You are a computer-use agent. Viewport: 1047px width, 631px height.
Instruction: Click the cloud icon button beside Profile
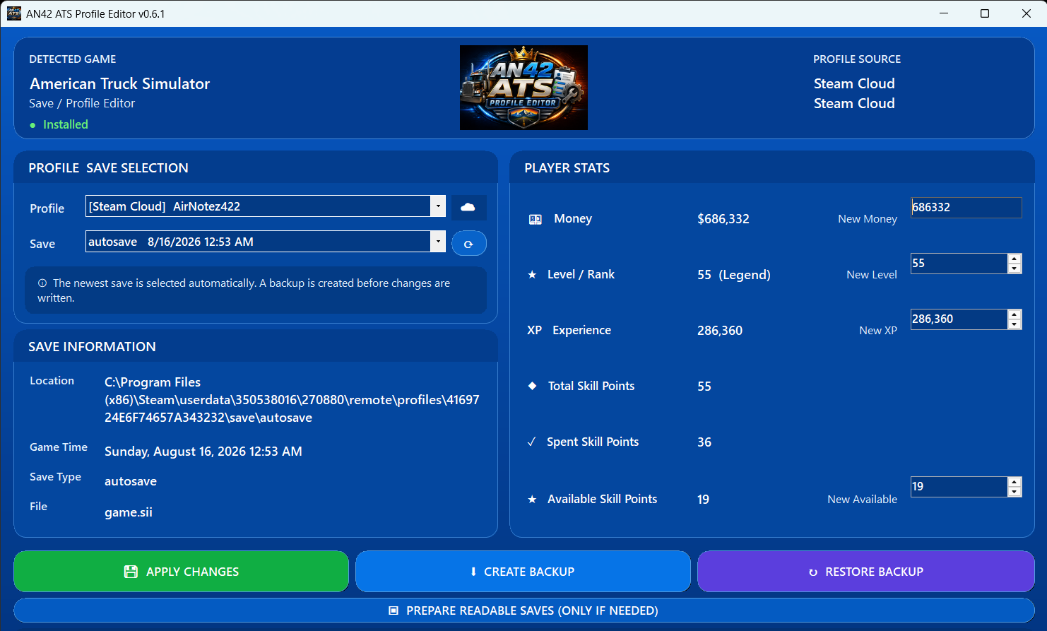[468, 207]
